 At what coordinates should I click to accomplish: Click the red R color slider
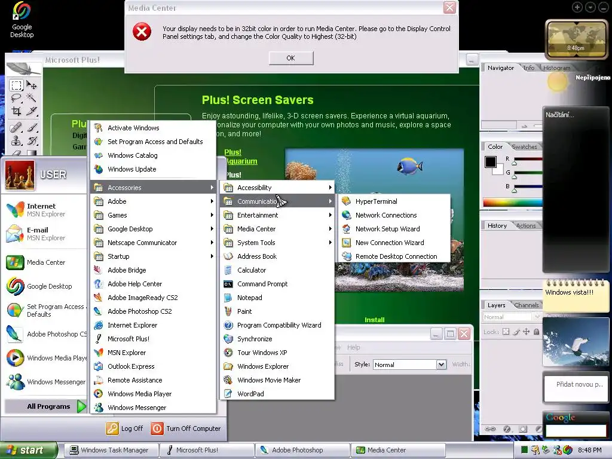528,160
